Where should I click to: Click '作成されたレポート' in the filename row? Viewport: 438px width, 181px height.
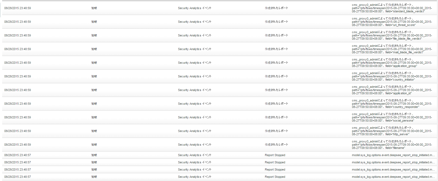click(276, 145)
